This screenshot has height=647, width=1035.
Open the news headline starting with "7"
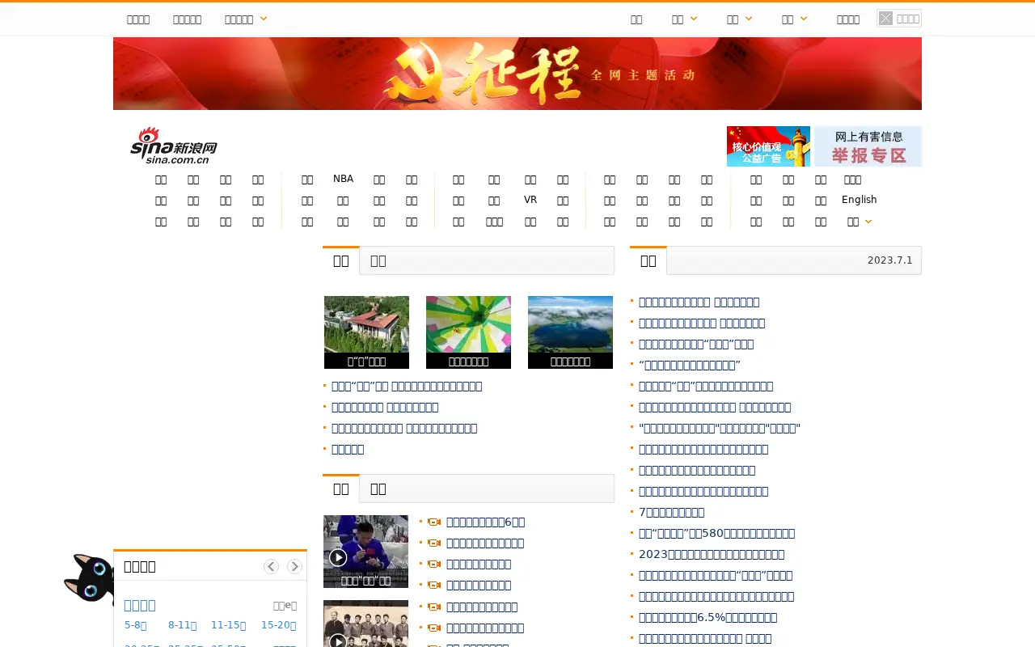point(671,513)
